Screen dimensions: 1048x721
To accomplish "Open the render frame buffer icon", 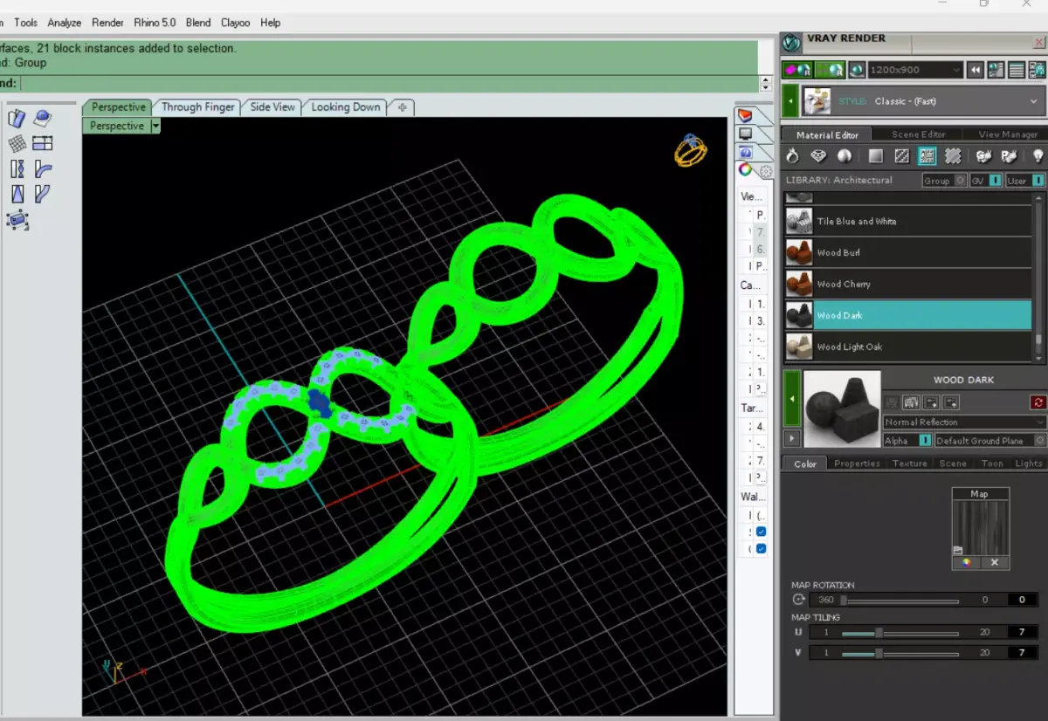I will coord(996,70).
